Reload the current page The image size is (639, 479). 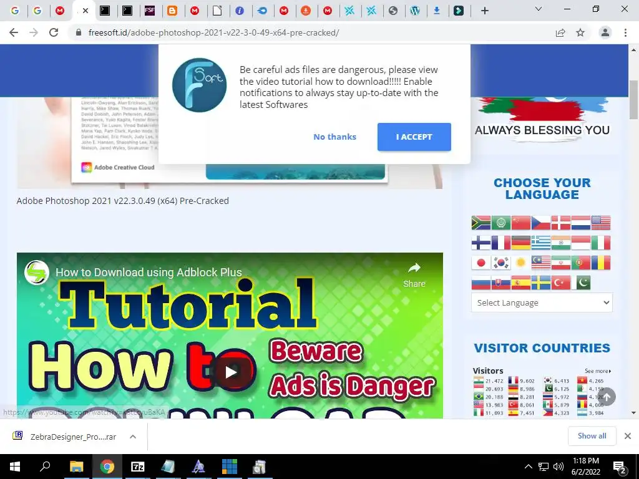click(54, 32)
